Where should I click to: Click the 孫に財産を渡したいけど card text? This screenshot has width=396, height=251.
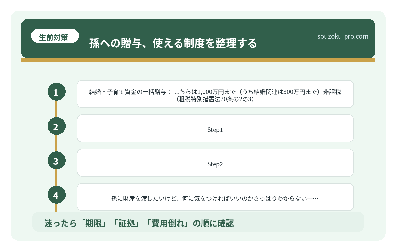215,199
